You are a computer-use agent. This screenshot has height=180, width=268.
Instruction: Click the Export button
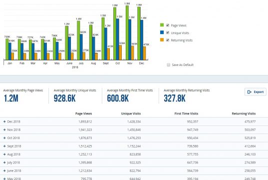coord(256,92)
